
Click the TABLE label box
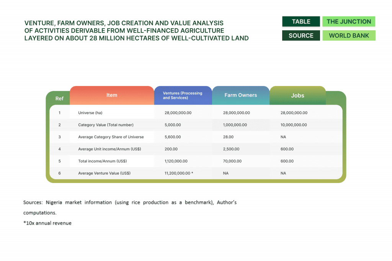[301, 21]
